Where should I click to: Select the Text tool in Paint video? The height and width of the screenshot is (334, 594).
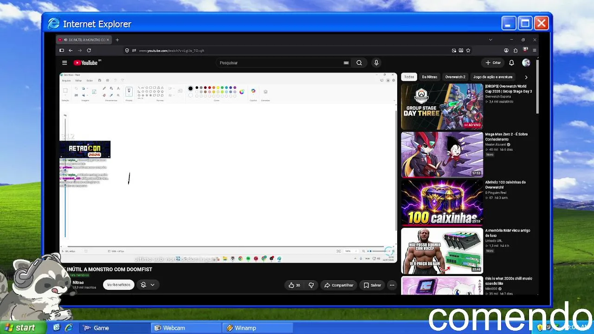[x=118, y=88]
